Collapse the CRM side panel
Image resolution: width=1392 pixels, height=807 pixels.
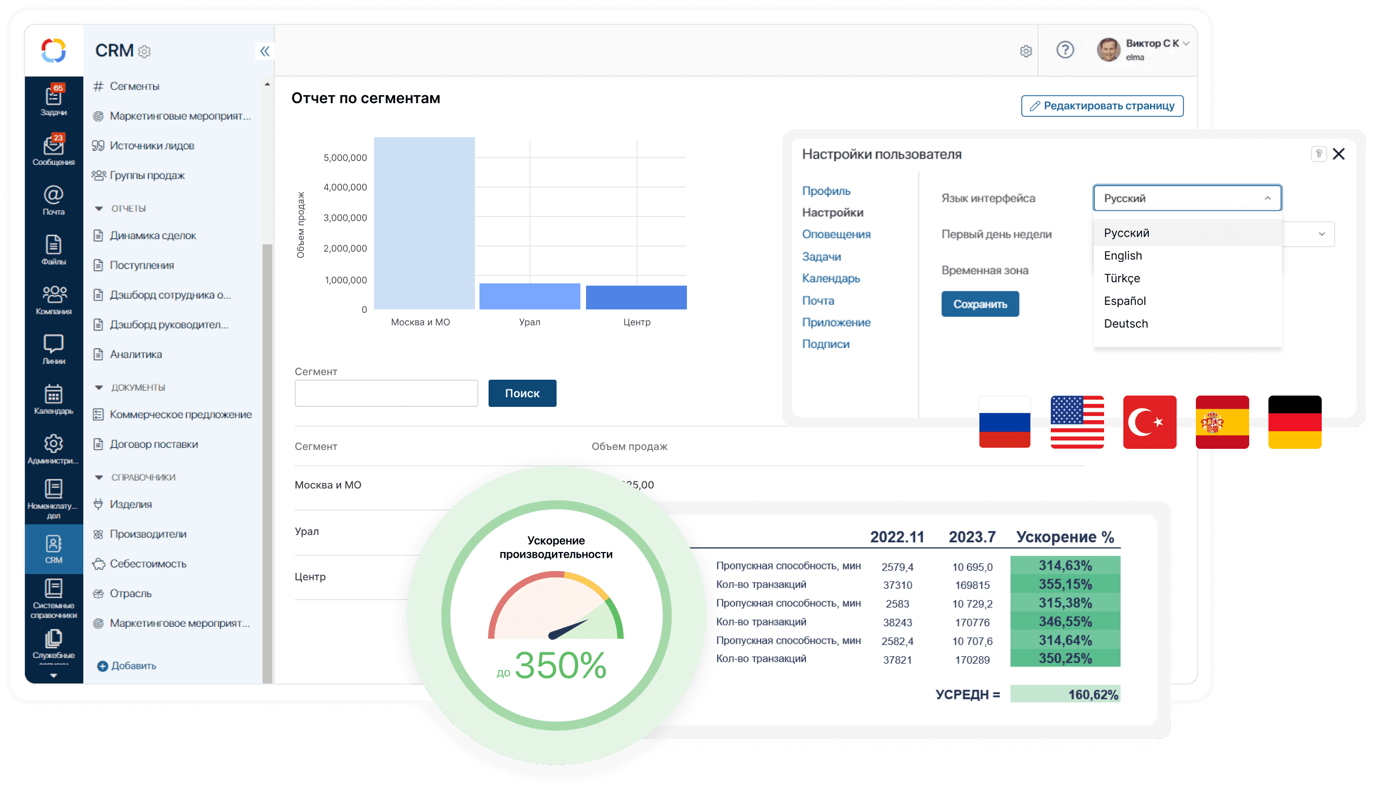pyautogui.click(x=264, y=52)
